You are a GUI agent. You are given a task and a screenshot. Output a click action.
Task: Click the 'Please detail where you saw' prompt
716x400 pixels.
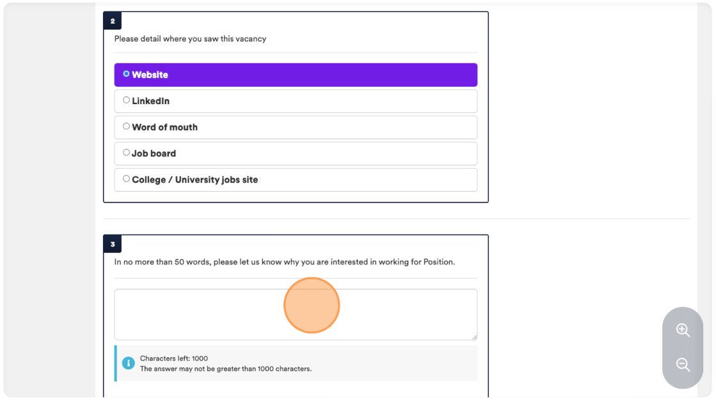(191, 39)
